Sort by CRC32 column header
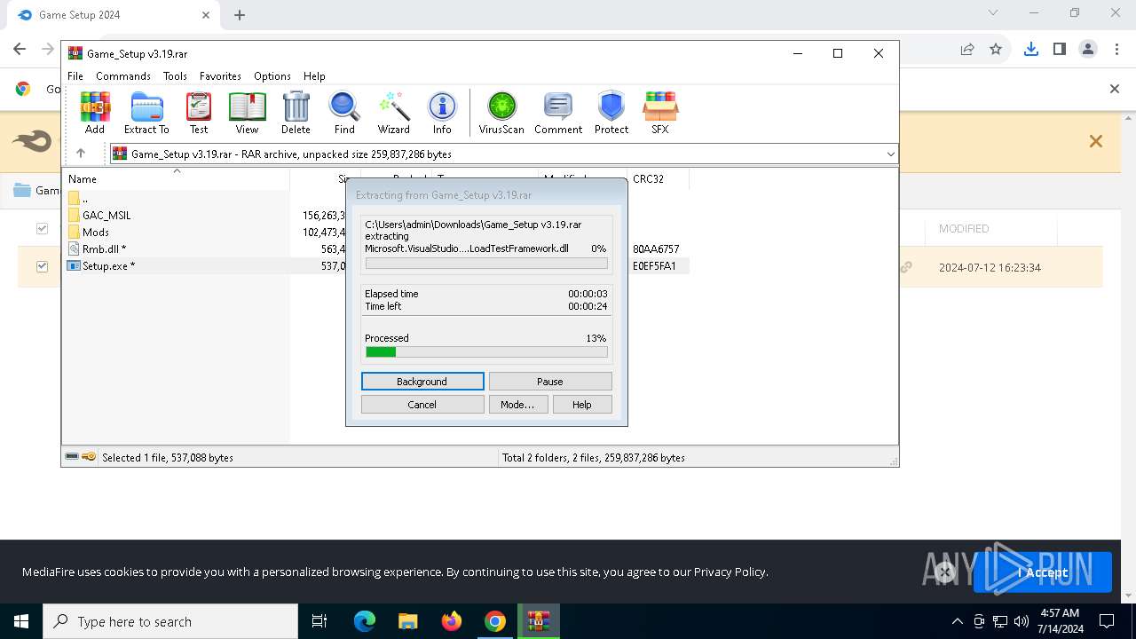Viewport: 1136px width, 639px height. pos(658,179)
